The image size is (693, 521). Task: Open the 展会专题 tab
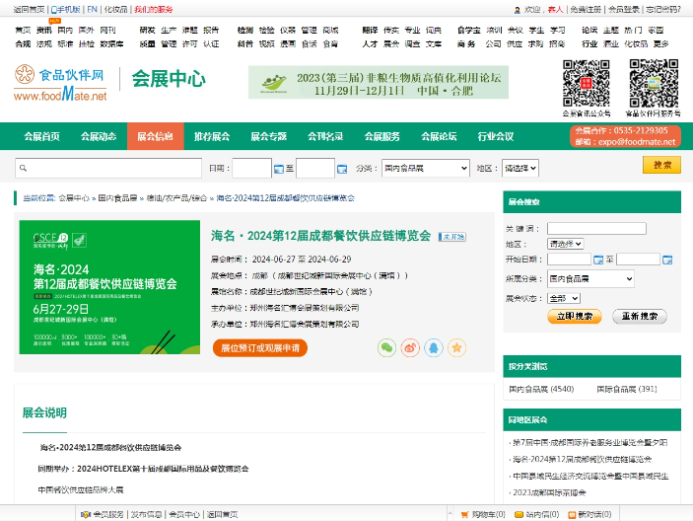tap(269, 136)
